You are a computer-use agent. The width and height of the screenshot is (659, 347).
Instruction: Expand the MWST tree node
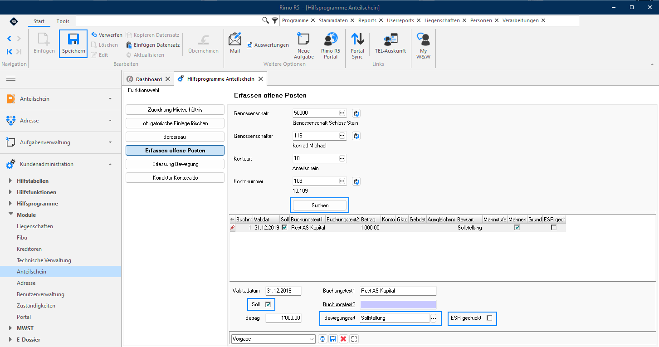tap(10, 328)
